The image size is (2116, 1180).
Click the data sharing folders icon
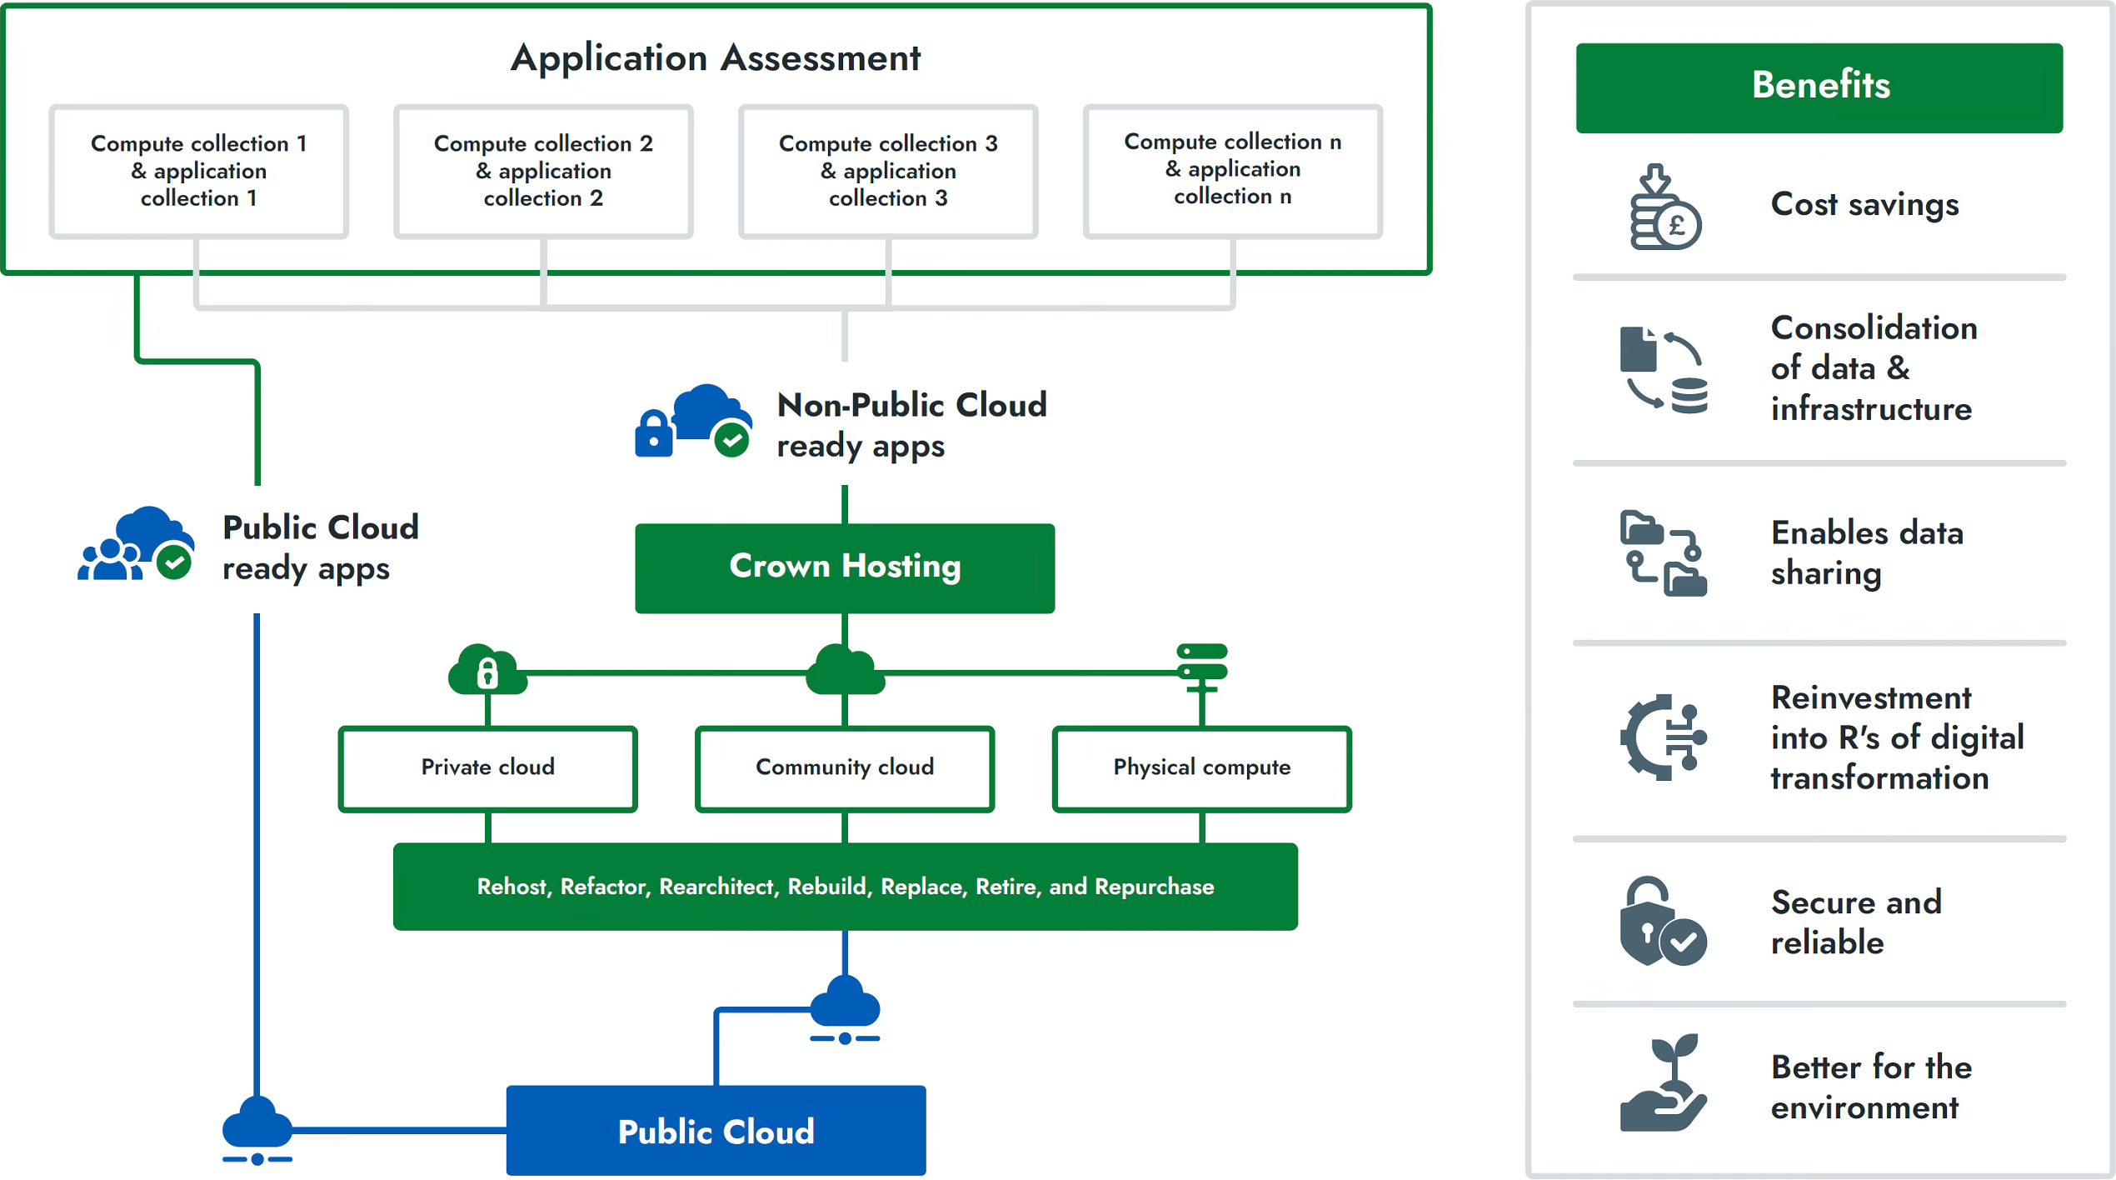(1664, 553)
